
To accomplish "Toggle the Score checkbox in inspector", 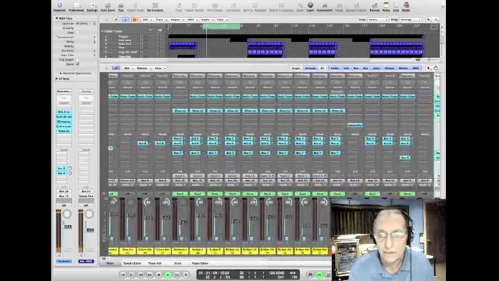I will pos(78,64).
